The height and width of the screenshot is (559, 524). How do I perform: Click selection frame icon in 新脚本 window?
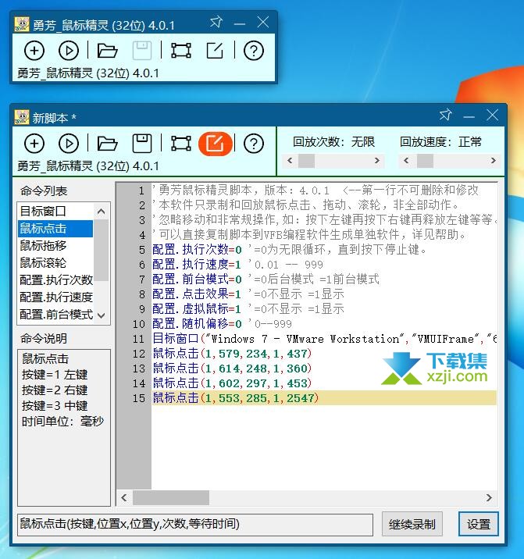pos(181,144)
